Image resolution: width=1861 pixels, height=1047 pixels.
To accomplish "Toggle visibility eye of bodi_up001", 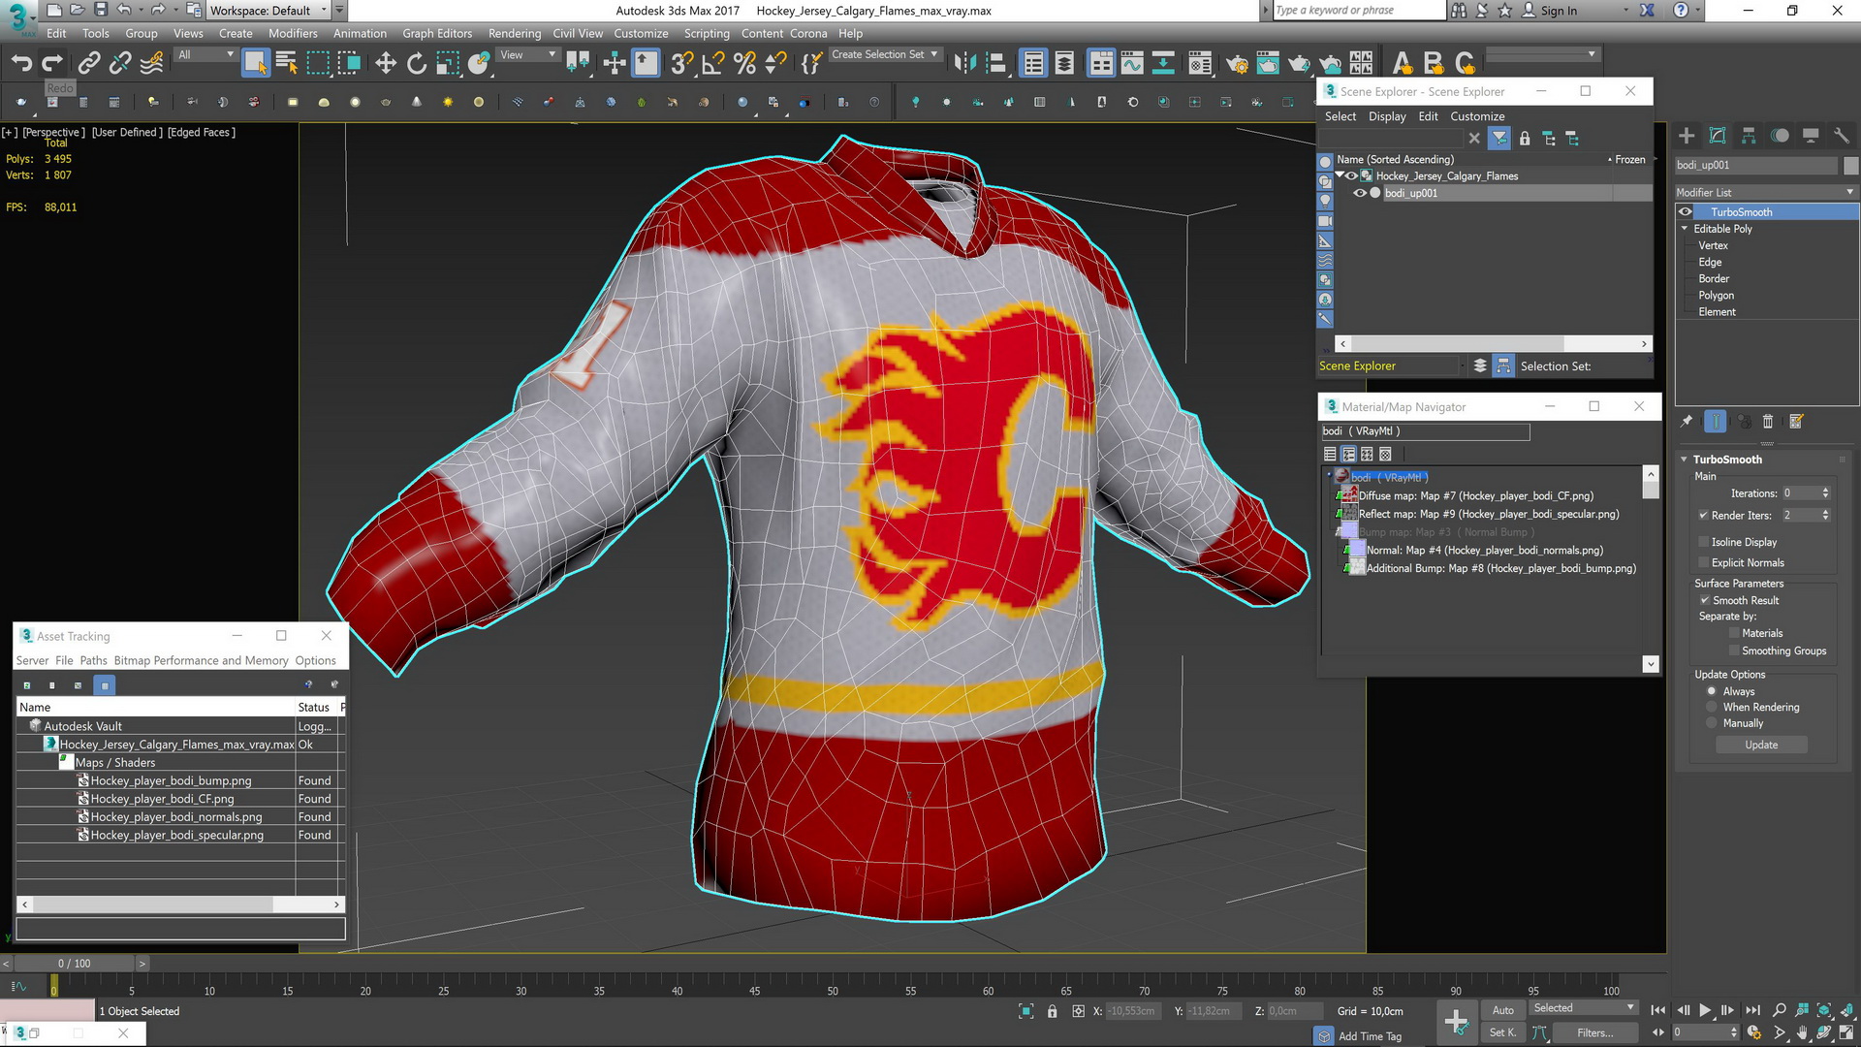I will (1360, 193).
